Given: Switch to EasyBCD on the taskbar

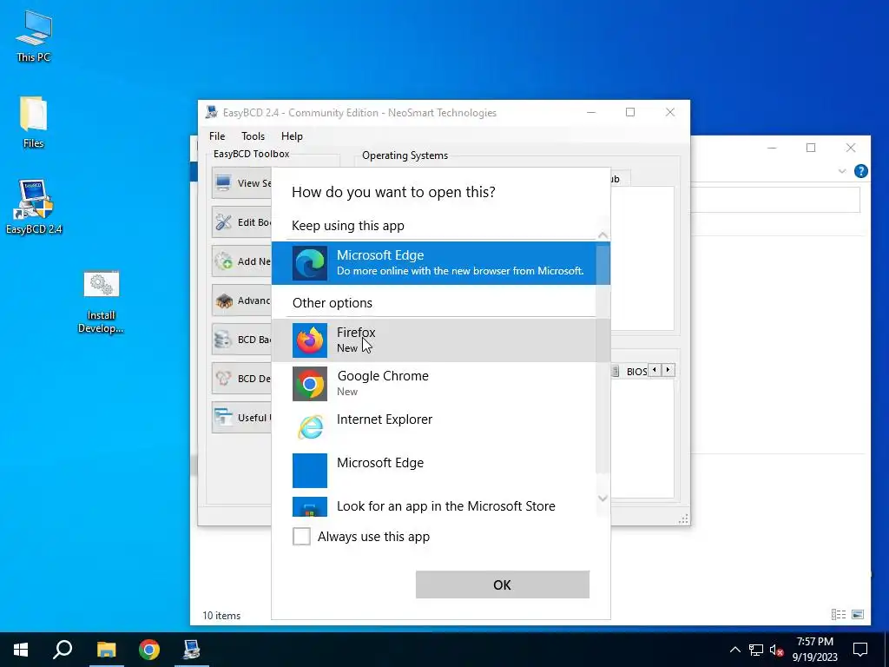Looking at the screenshot, I should (x=192, y=650).
